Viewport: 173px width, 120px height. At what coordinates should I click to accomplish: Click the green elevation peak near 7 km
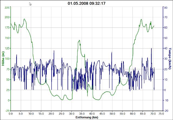pos(24,19)
